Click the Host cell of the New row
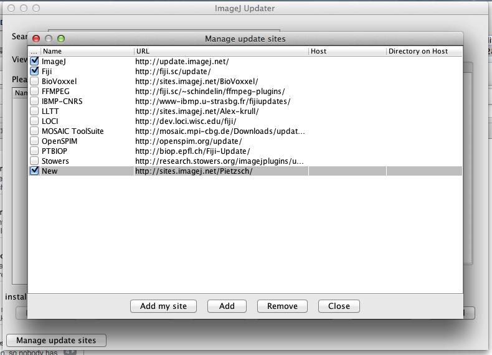This screenshot has height=355, width=492. pyautogui.click(x=348, y=171)
